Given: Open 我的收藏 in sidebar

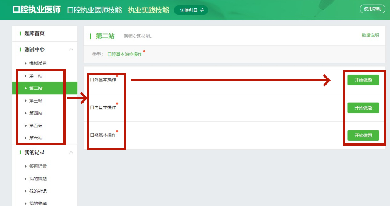Looking at the screenshot, I should point(38,203).
